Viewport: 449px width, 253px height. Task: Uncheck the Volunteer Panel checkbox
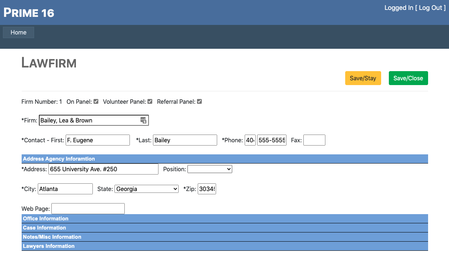(150, 102)
